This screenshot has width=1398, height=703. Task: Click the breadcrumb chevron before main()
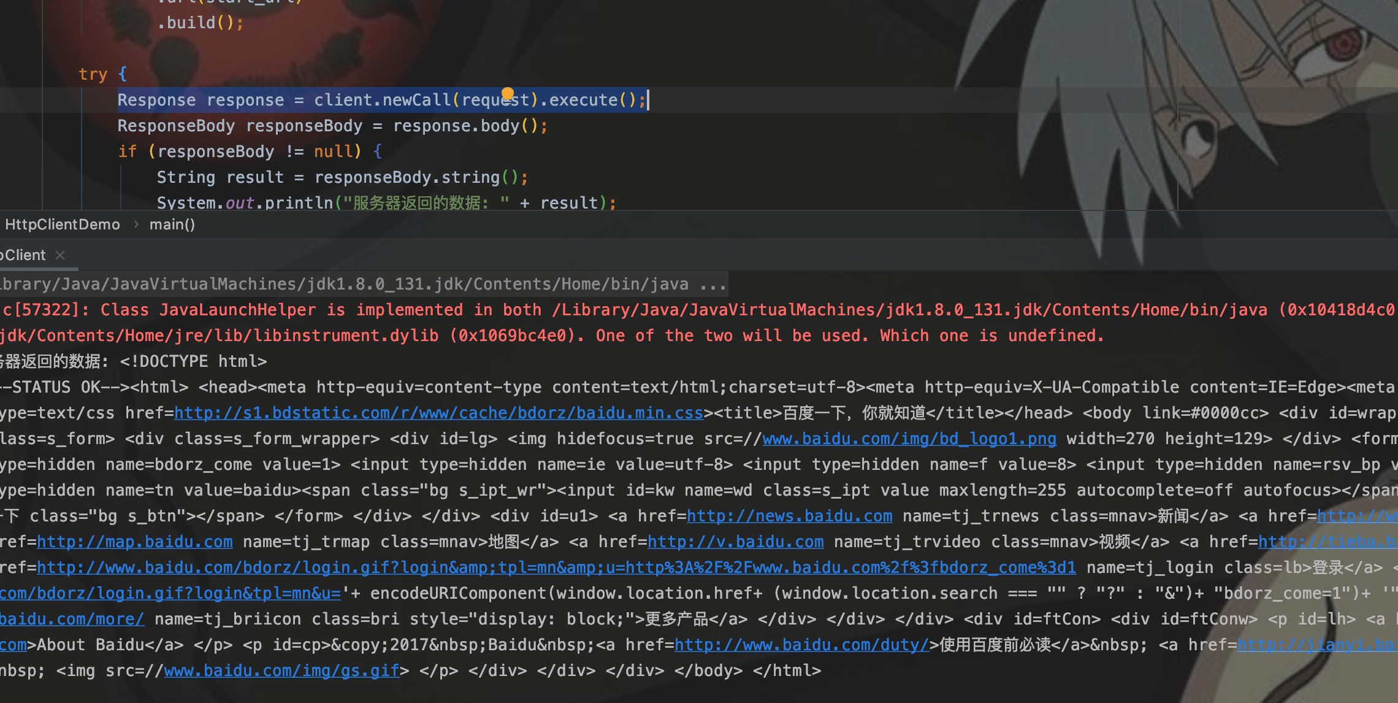click(136, 225)
